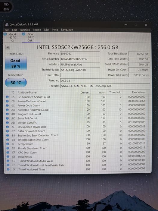
Task: Click the Transfer Mode field
Action: [x=80, y=70]
